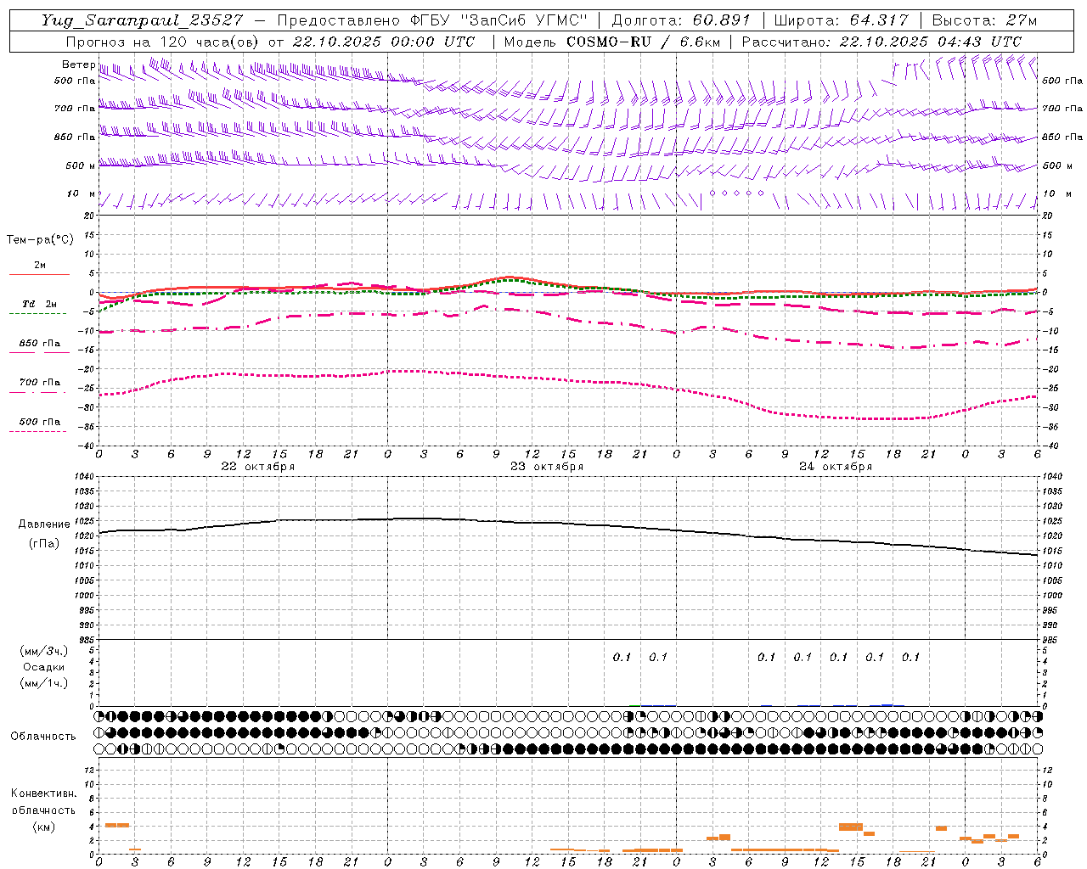
Task: Click '(гПа)' unit under Давление
Action: [44, 544]
